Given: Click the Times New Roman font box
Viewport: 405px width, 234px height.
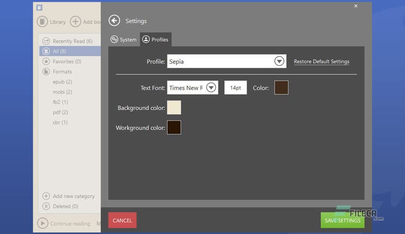Looking at the screenshot, I should (192, 88).
